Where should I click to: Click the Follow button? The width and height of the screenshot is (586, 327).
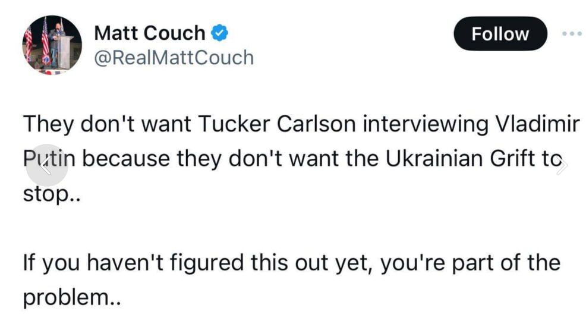[x=500, y=34]
